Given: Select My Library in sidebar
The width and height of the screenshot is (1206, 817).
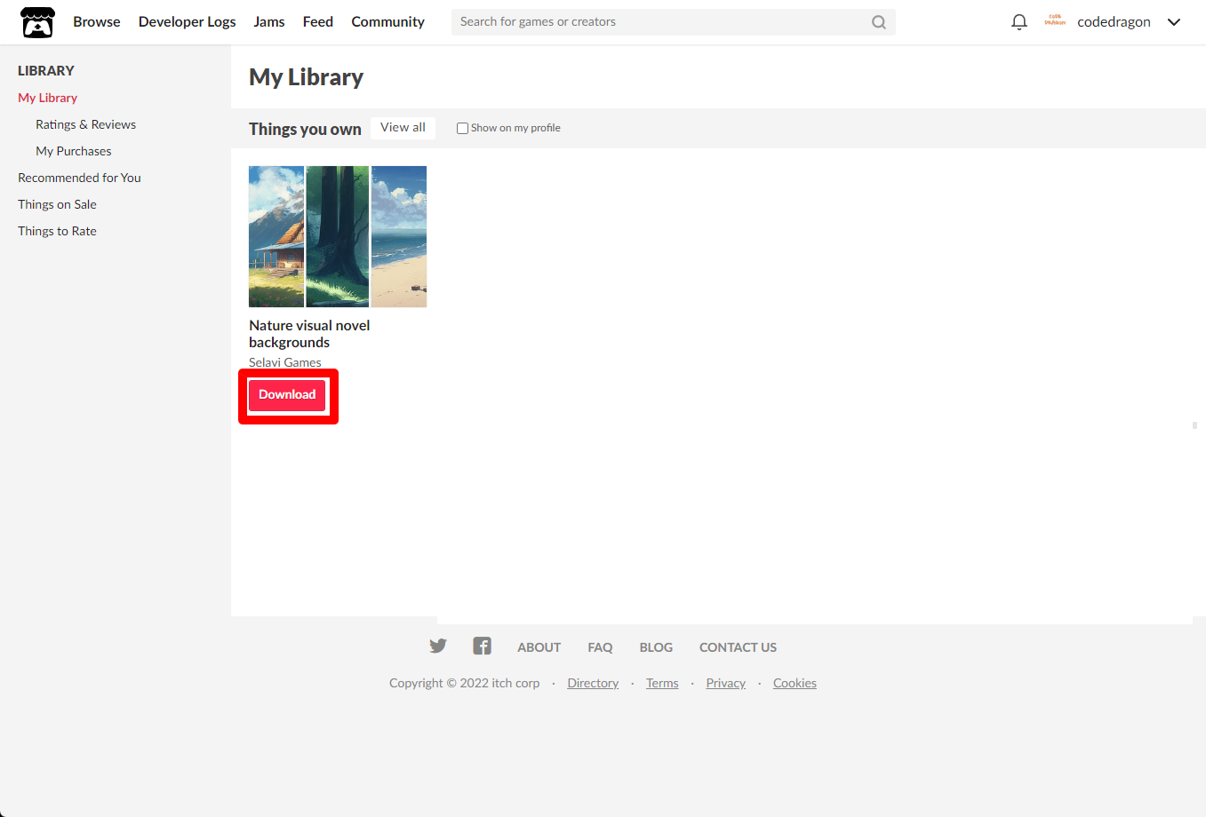Looking at the screenshot, I should point(48,98).
